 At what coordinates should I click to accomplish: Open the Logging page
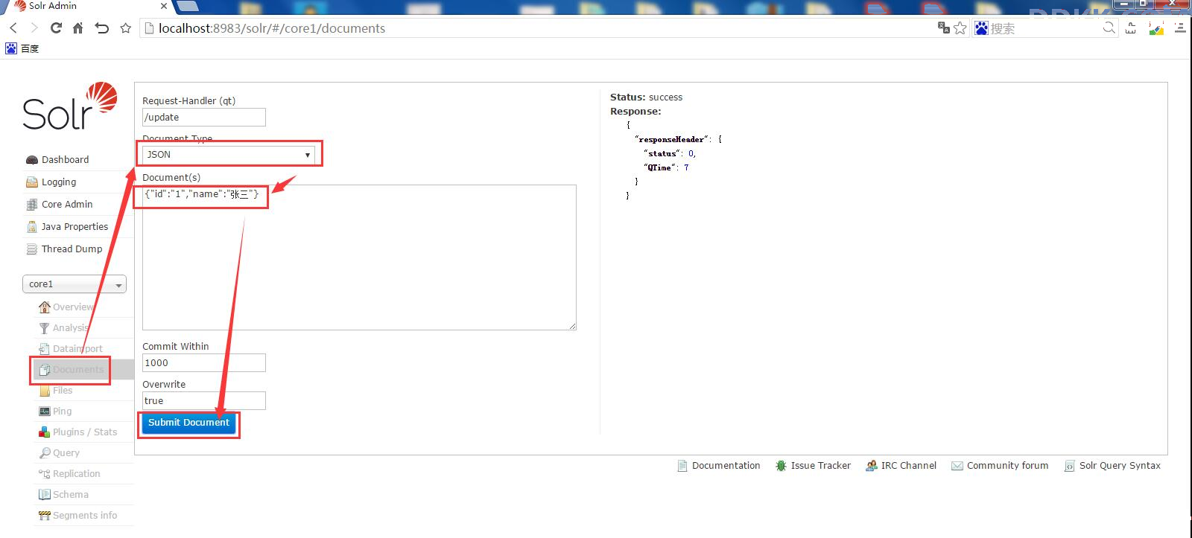(x=59, y=182)
